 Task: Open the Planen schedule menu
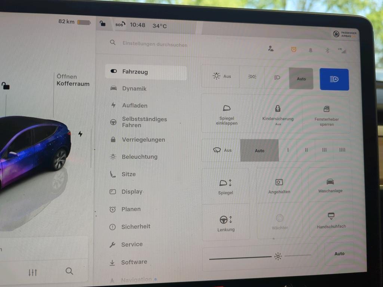click(x=125, y=209)
